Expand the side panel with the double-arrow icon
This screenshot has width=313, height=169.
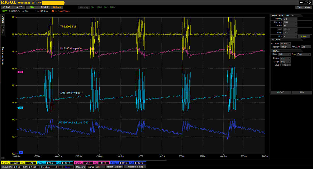(x=3, y=158)
